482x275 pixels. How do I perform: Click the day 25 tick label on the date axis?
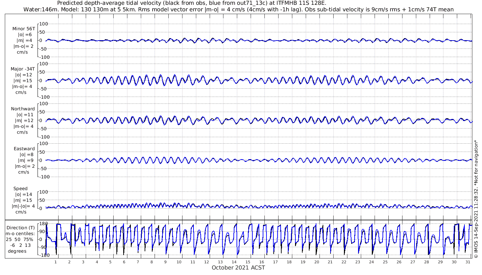[x=385, y=262]
